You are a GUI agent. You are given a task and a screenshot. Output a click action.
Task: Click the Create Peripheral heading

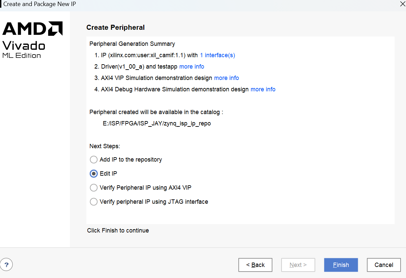coord(115,27)
